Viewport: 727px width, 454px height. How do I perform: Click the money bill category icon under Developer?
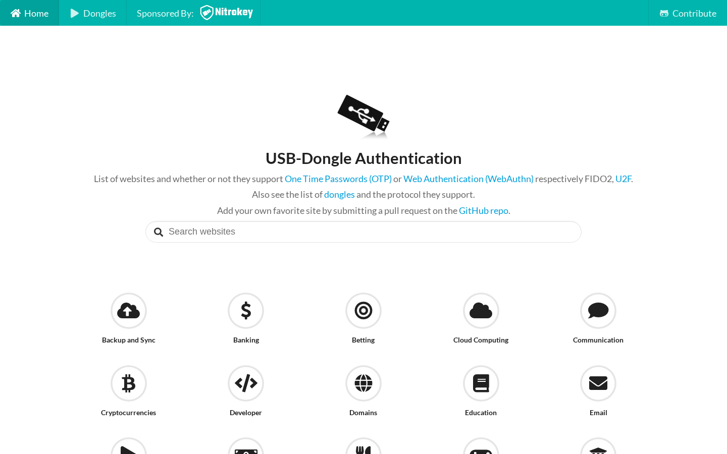point(246,446)
